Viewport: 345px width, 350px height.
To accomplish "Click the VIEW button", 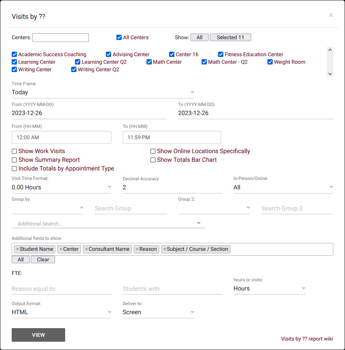I will [x=38, y=335].
